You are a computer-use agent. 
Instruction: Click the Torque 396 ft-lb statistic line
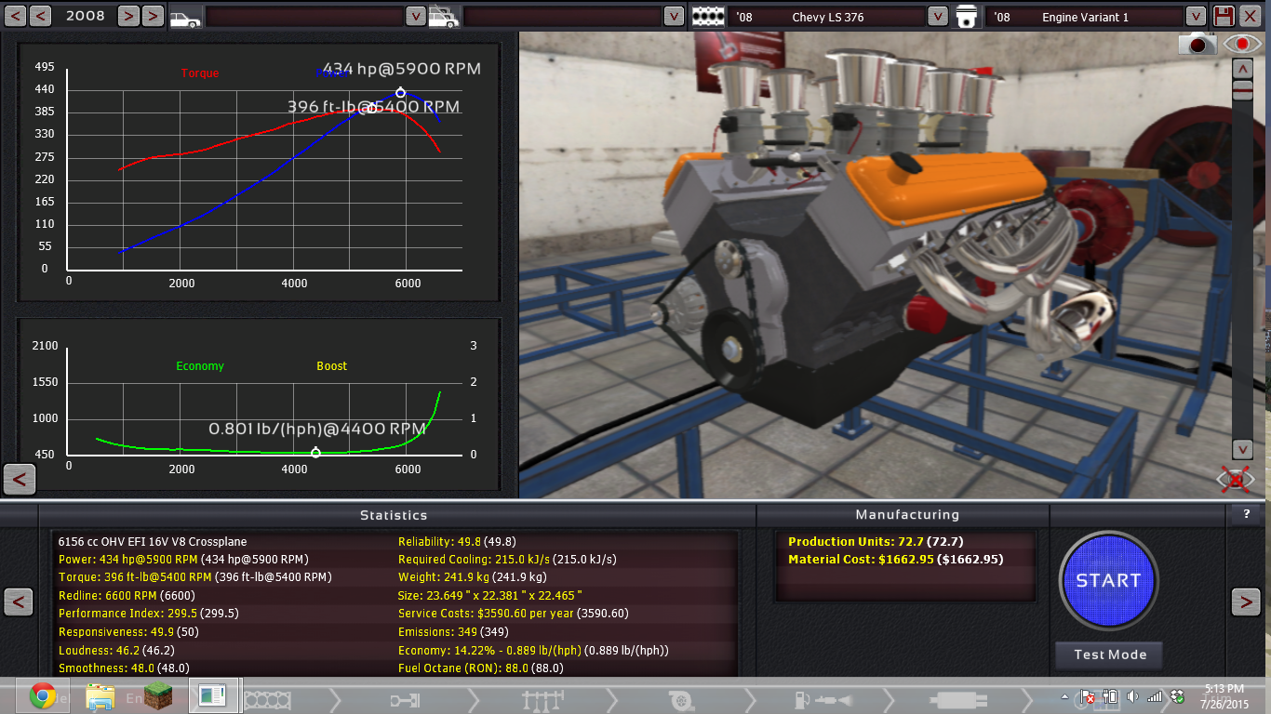pos(195,577)
